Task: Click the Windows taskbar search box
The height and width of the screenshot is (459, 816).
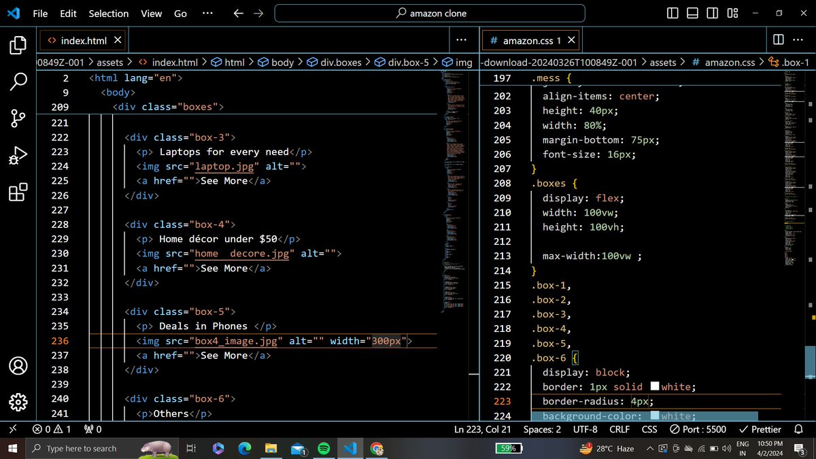Action: tap(103, 448)
